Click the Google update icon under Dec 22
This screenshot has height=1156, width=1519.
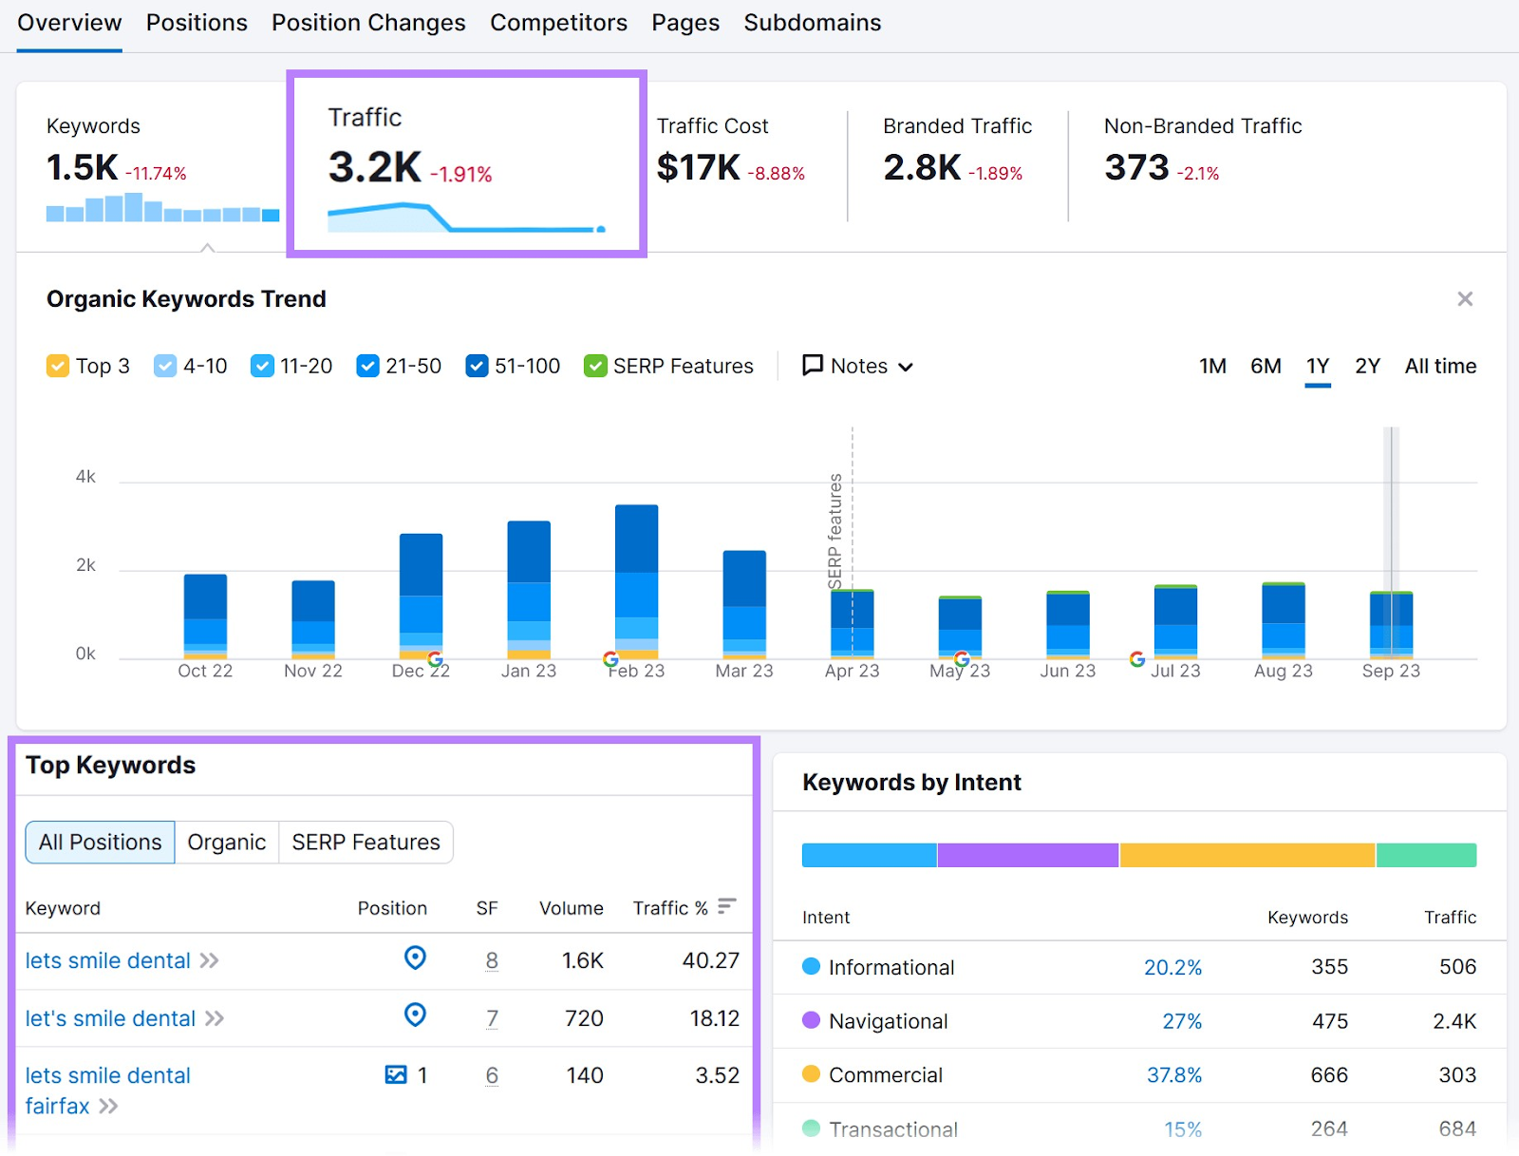pos(434,656)
